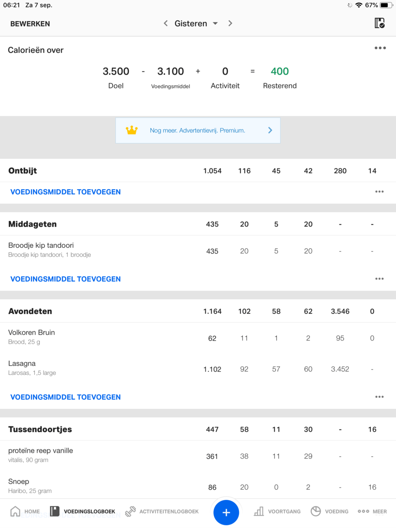Add food under Avondeten

pos(66,397)
